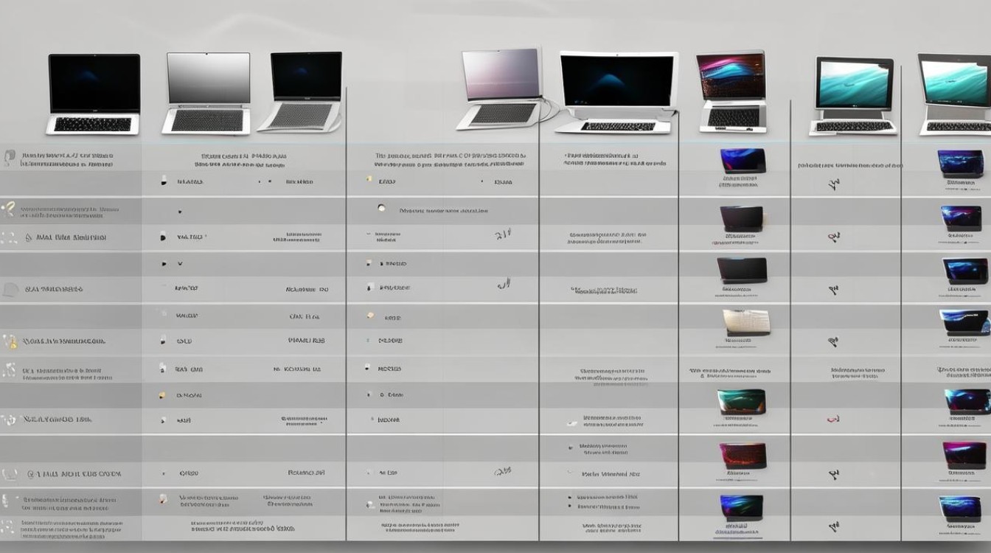The width and height of the screenshot is (991, 553).
Task: Click the last row label text at bottom-left
Action: coord(72,527)
